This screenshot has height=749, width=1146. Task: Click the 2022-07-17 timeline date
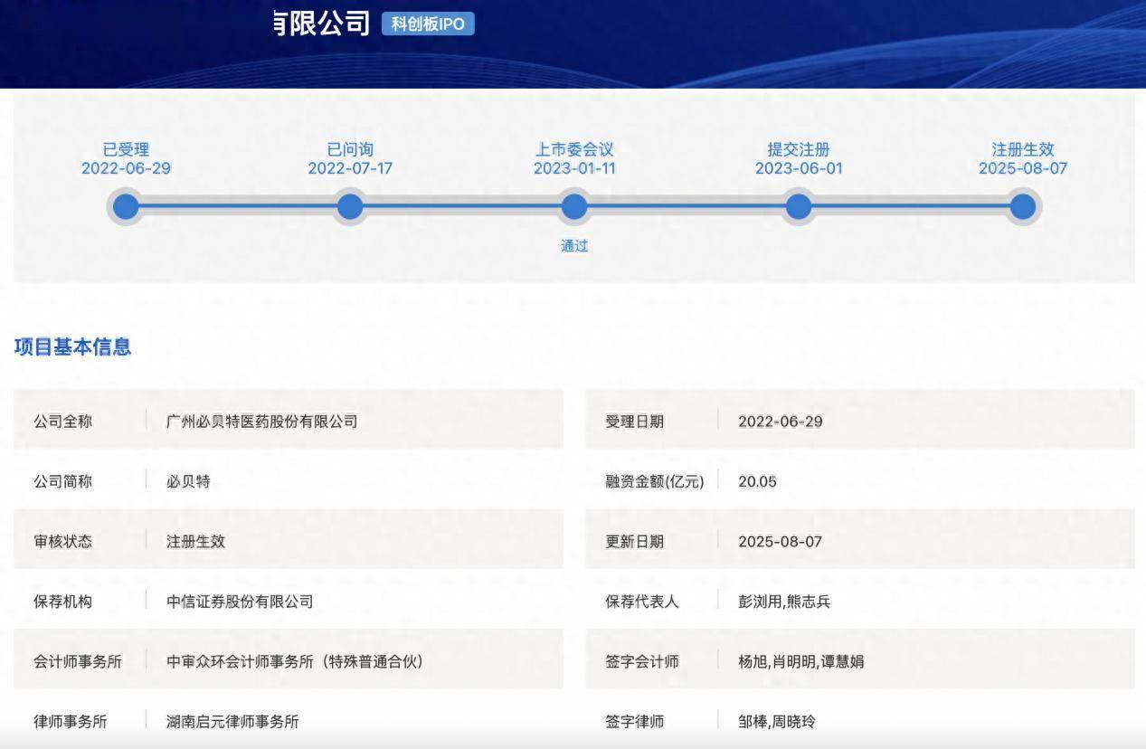tap(350, 168)
